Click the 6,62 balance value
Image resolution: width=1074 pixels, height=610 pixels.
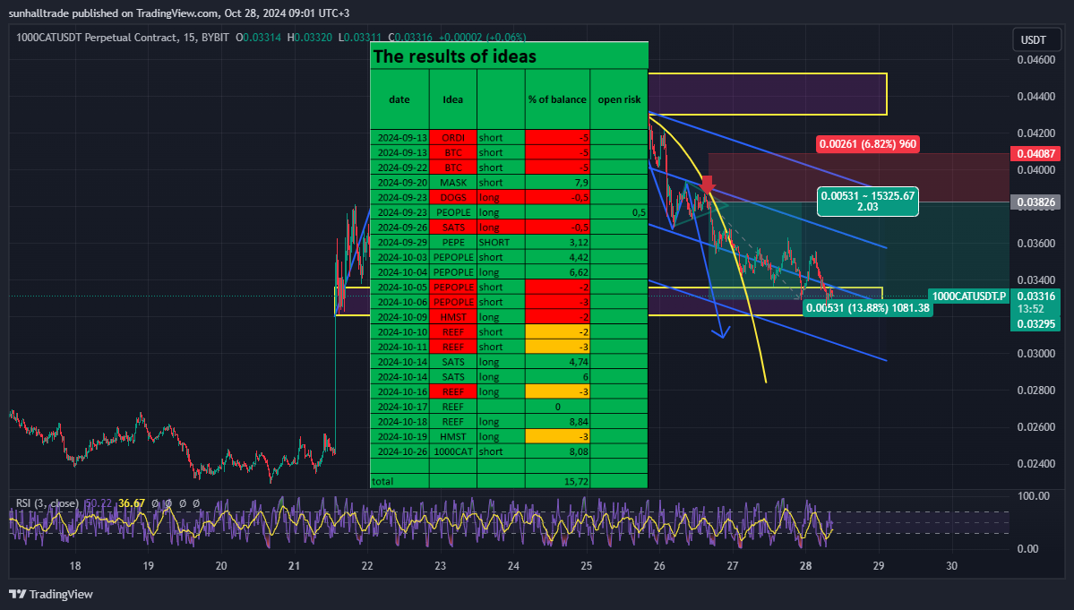[x=579, y=272]
